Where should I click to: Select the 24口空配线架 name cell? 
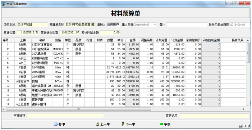pos(42,49)
